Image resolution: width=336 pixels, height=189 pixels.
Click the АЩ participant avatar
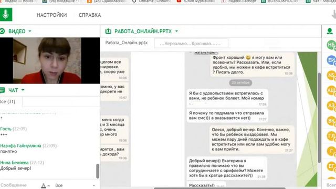pyautogui.click(x=331, y=90)
